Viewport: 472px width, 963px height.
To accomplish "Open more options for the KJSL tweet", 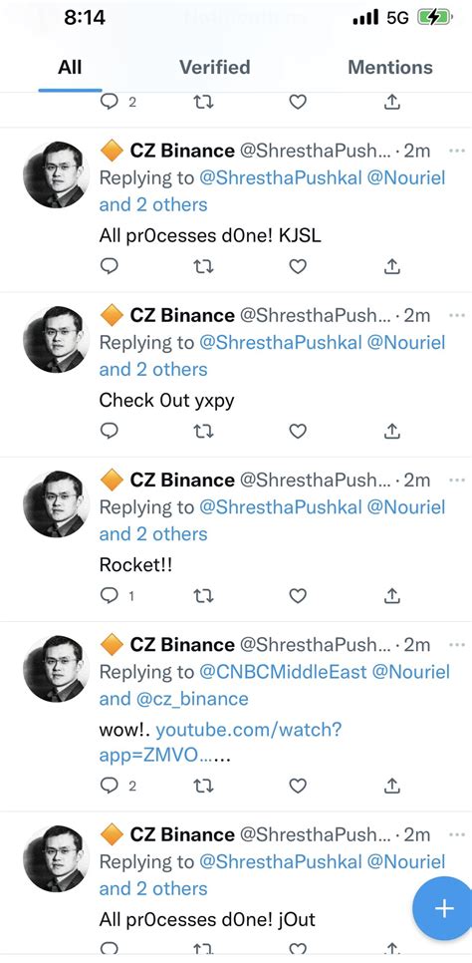I will point(457,151).
